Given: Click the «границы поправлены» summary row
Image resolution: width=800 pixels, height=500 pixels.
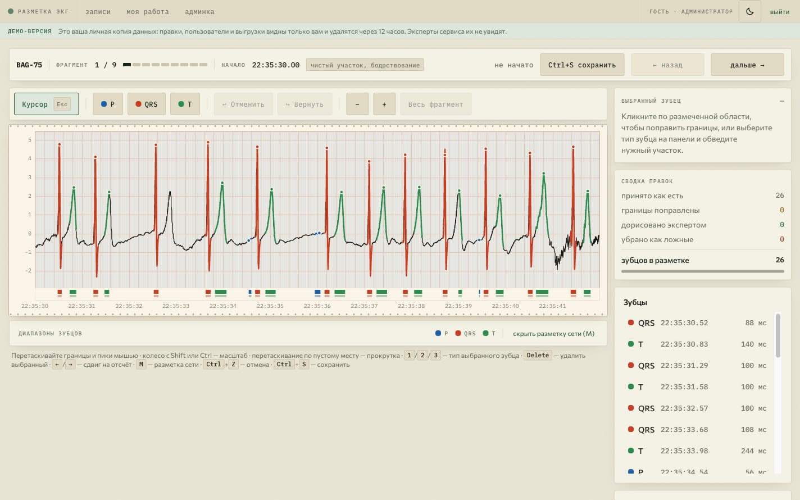Looking at the screenshot, I should coord(702,210).
